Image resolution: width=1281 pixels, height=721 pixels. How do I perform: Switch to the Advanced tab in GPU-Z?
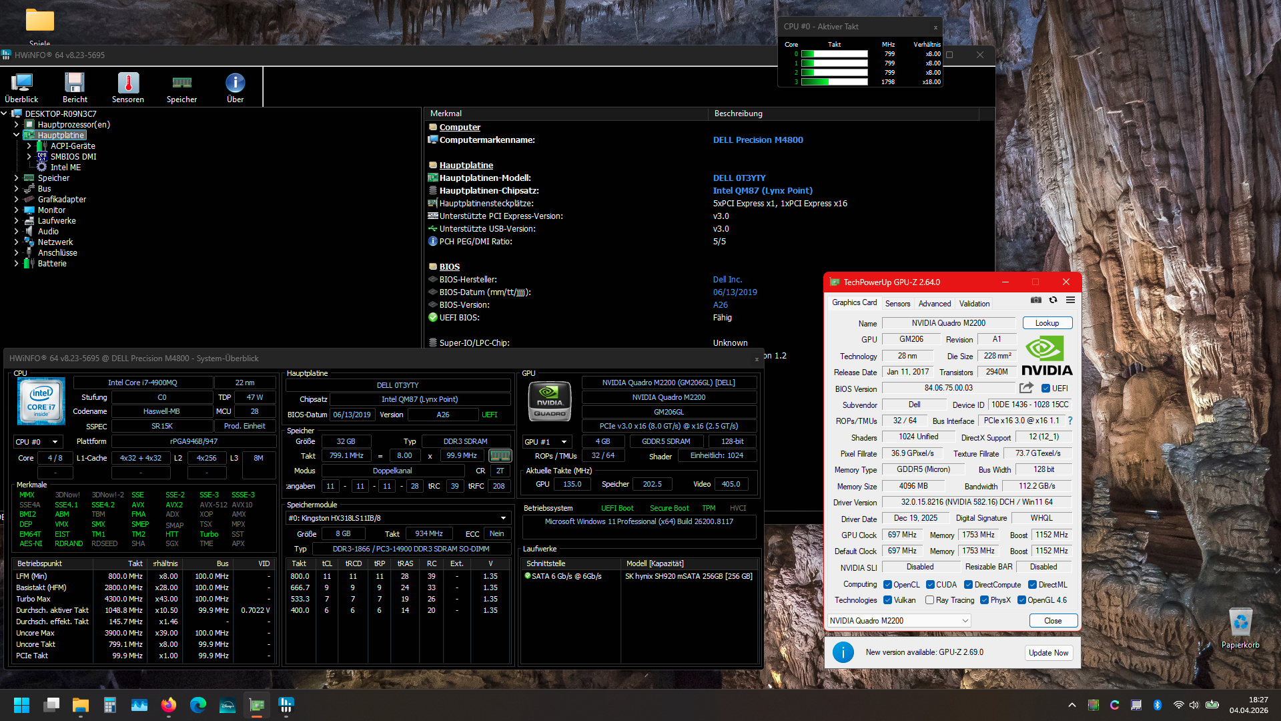click(x=934, y=304)
